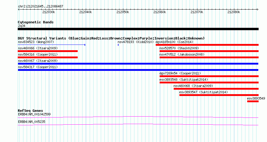Click the small blue nsv478193 marker
Viewport: 267px width, 142px height.
tap(118, 45)
